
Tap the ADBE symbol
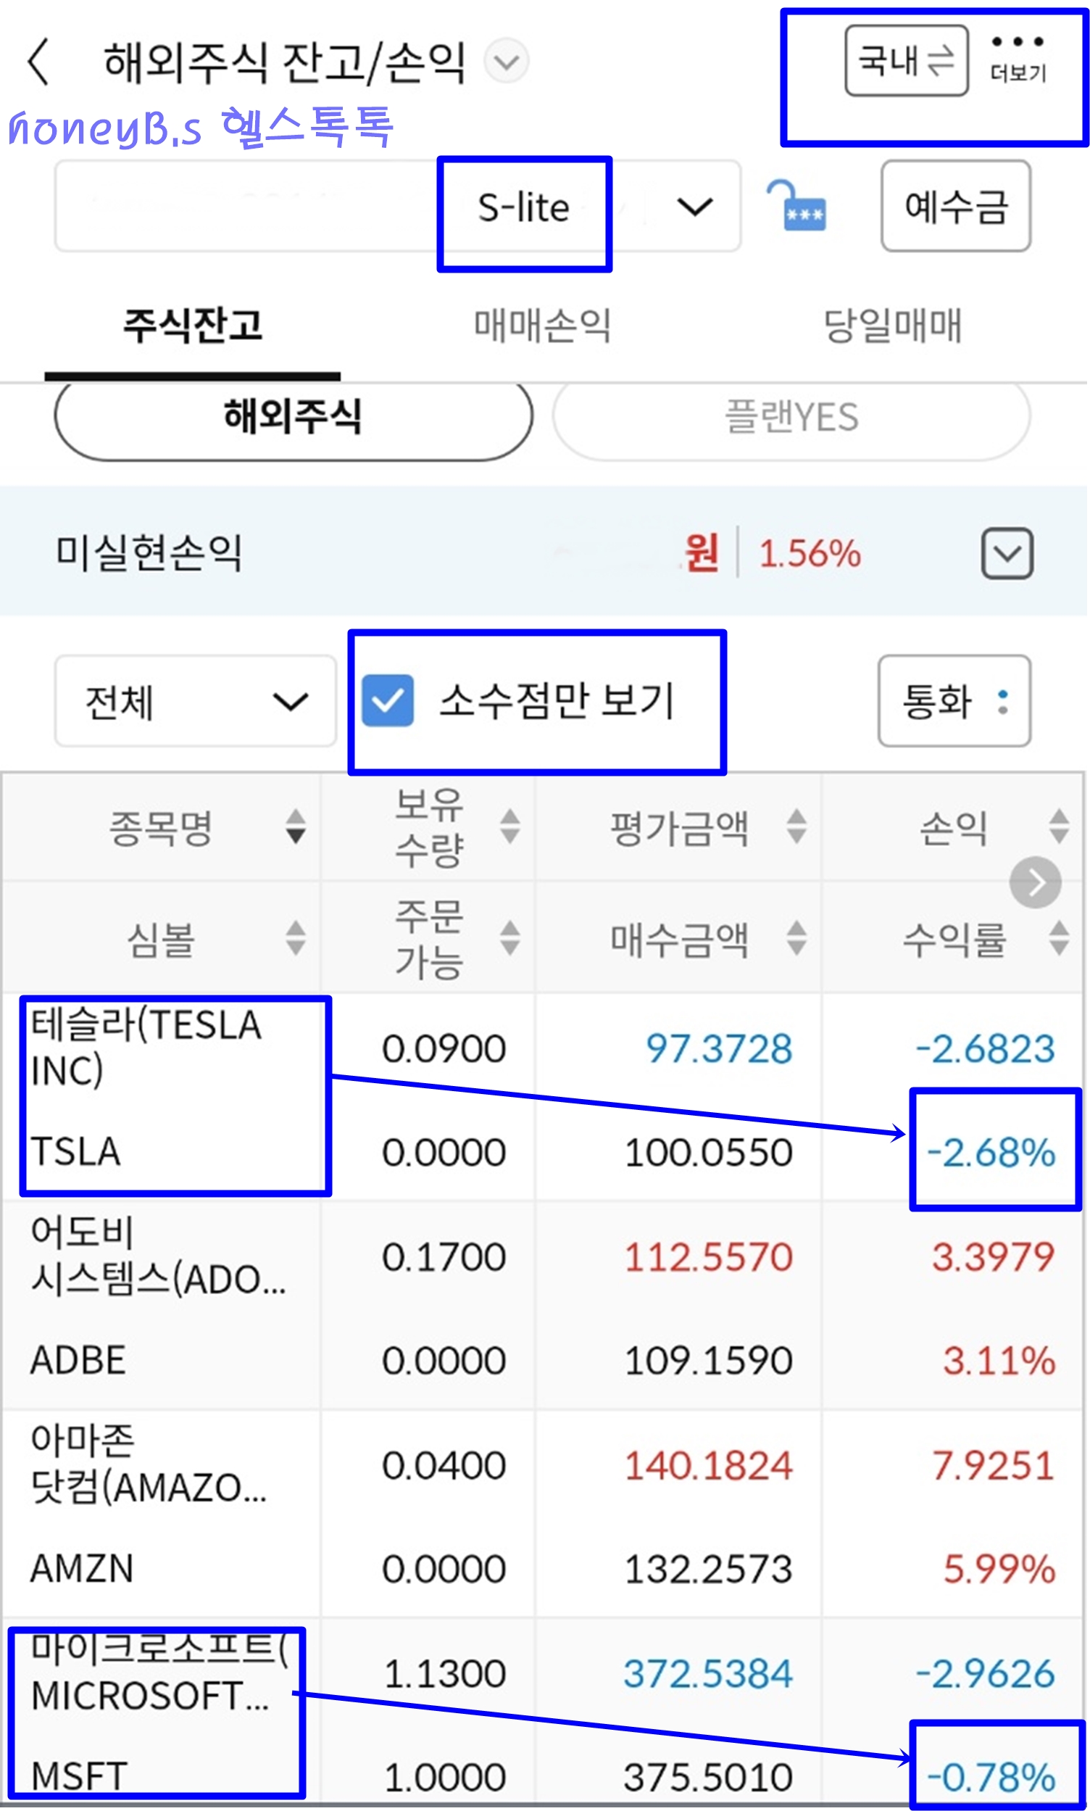coord(78,1361)
